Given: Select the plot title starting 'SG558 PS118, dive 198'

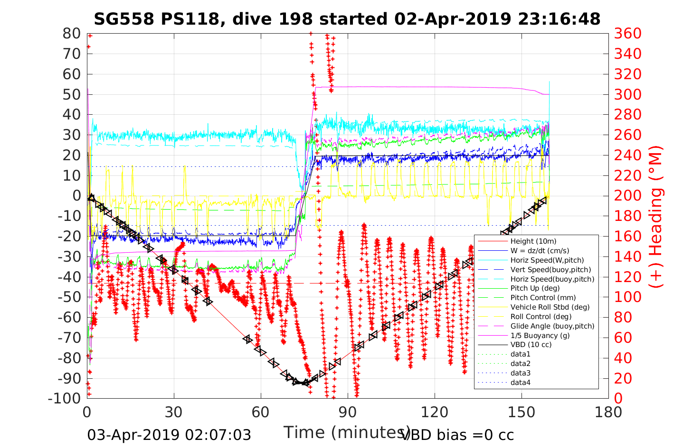Looking at the screenshot, I should 347,19.
